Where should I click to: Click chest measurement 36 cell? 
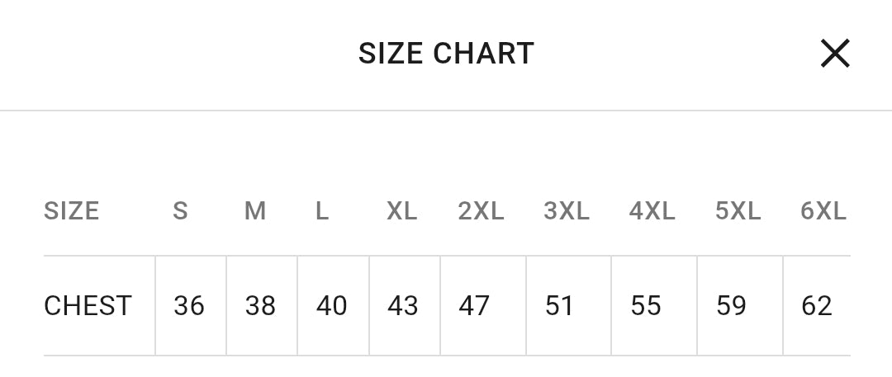point(189,306)
